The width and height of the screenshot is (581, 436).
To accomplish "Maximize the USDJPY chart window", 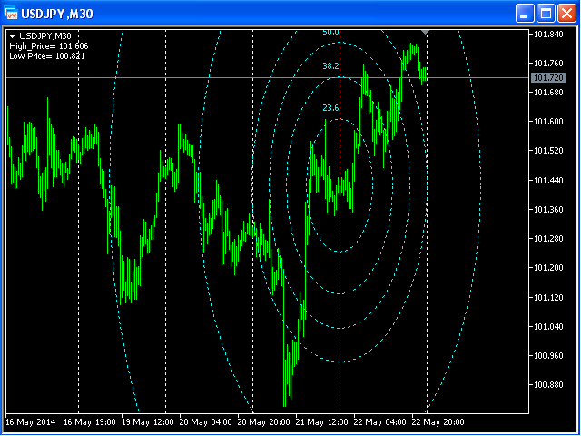I will tap(546, 14).
